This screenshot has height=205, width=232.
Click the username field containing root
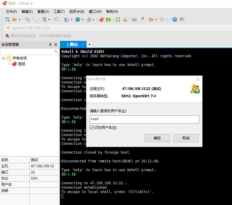(x=144, y=119)
